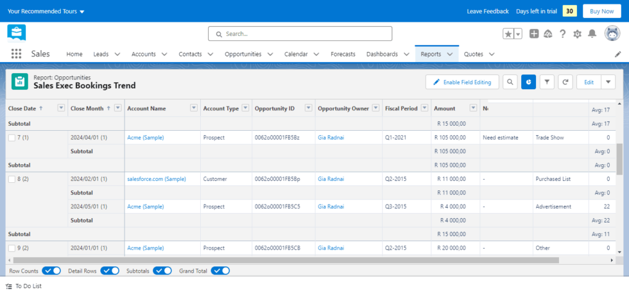The image size is (629, 295).
Task: Open Amount column menu
Action: (x=474, y=108)
